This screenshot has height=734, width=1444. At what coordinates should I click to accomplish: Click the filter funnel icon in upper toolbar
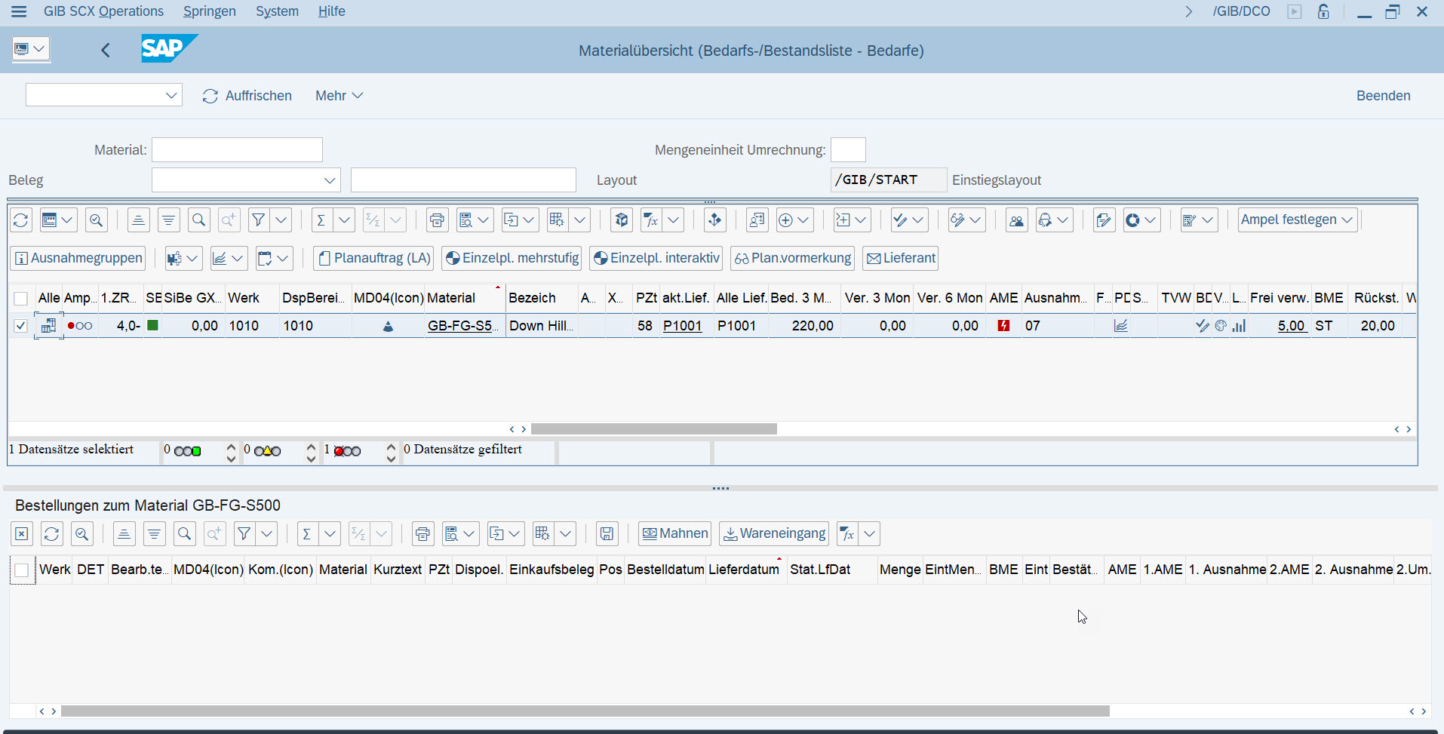[x=259, y=220]
